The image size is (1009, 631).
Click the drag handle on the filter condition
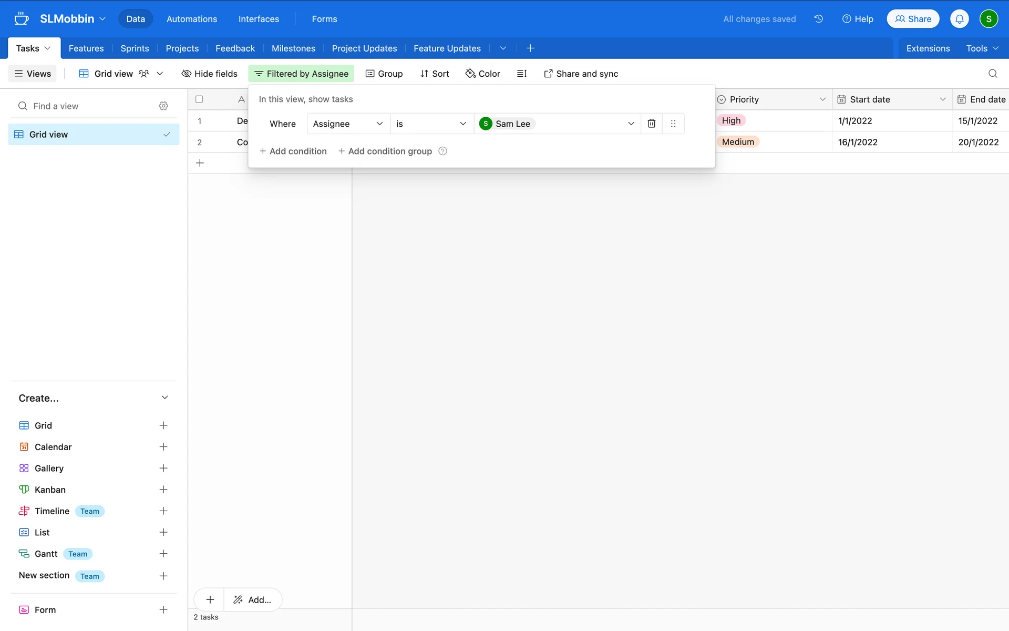[x=673, y=124]
